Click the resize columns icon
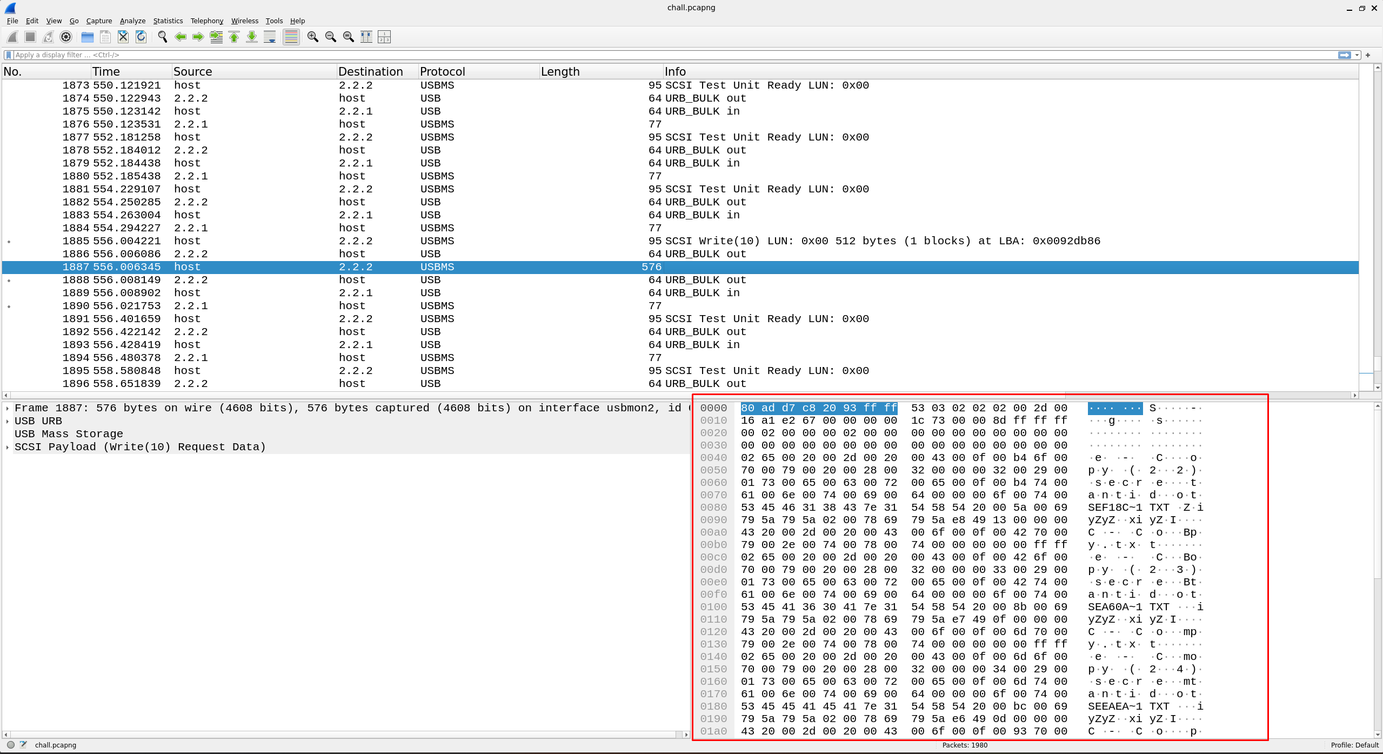1383x754 pixels. coord(366,37)
